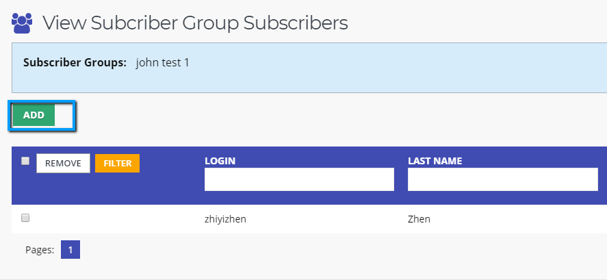Click the REMOVE button
The width and height of the screenshot is (607, 280).
click(x=63, y=163)
